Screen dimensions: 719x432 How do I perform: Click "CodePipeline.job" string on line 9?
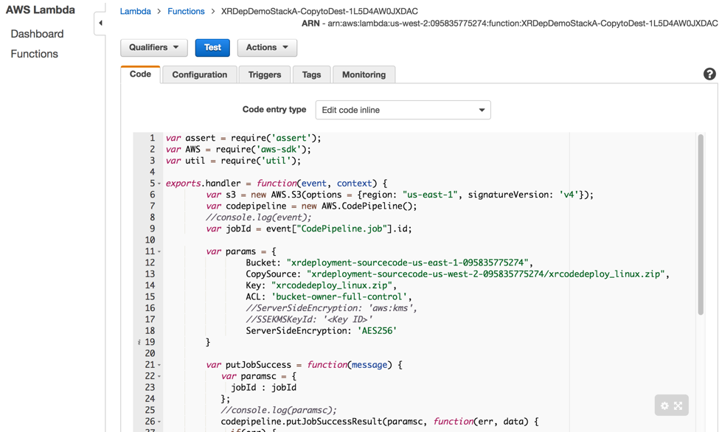(341, 229)
